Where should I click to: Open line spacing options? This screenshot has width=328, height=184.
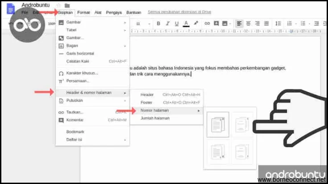tap(278, 24)
